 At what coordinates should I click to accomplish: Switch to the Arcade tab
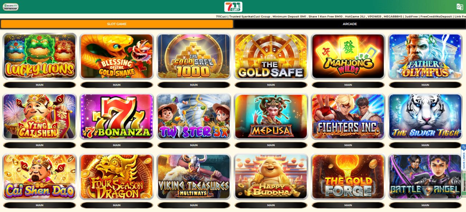click(349, 24)
